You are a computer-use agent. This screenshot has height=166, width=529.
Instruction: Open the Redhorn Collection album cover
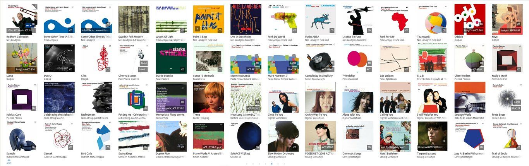pyautogui.click(x=22, y=19)
